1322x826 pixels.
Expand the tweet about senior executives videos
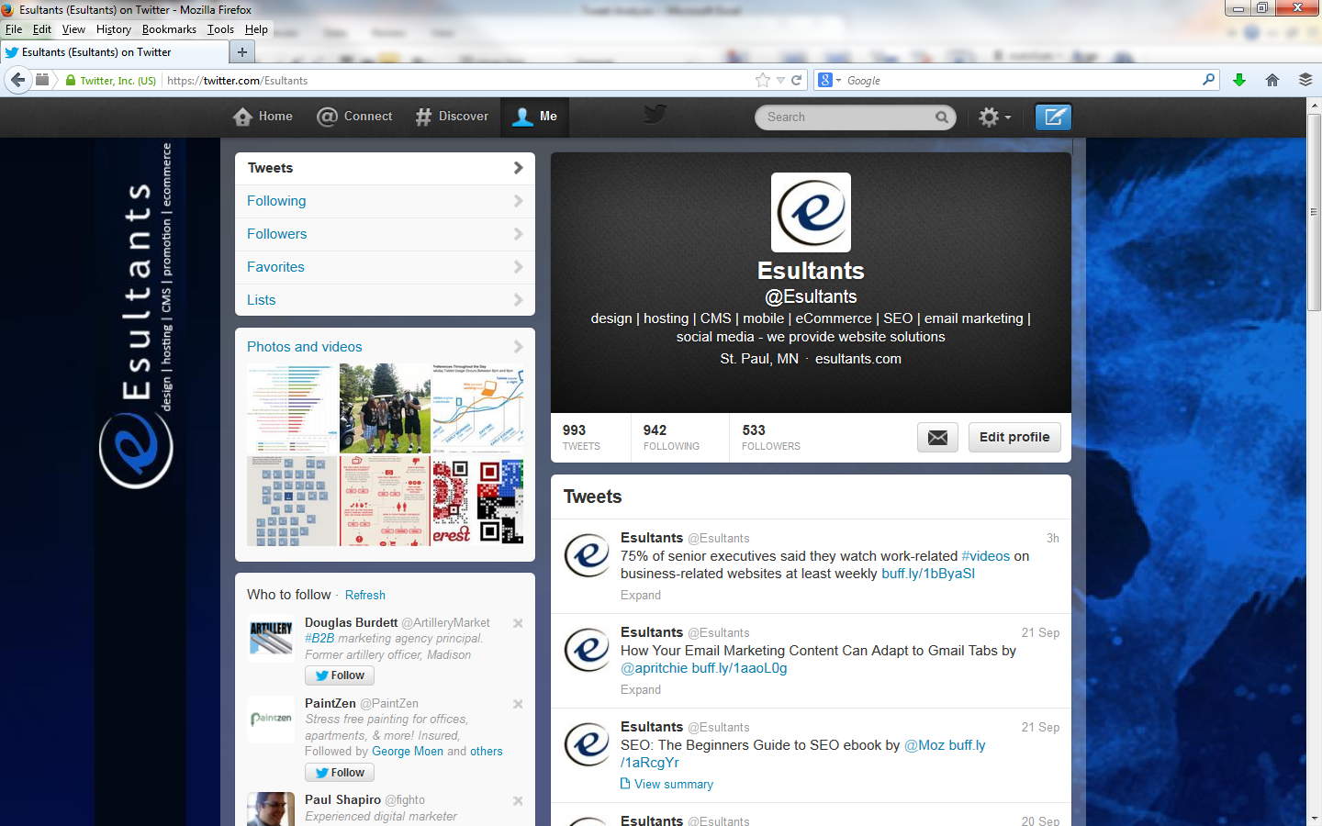pos(641,595)
